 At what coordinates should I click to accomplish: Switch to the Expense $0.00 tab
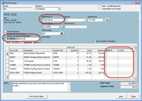31,43
